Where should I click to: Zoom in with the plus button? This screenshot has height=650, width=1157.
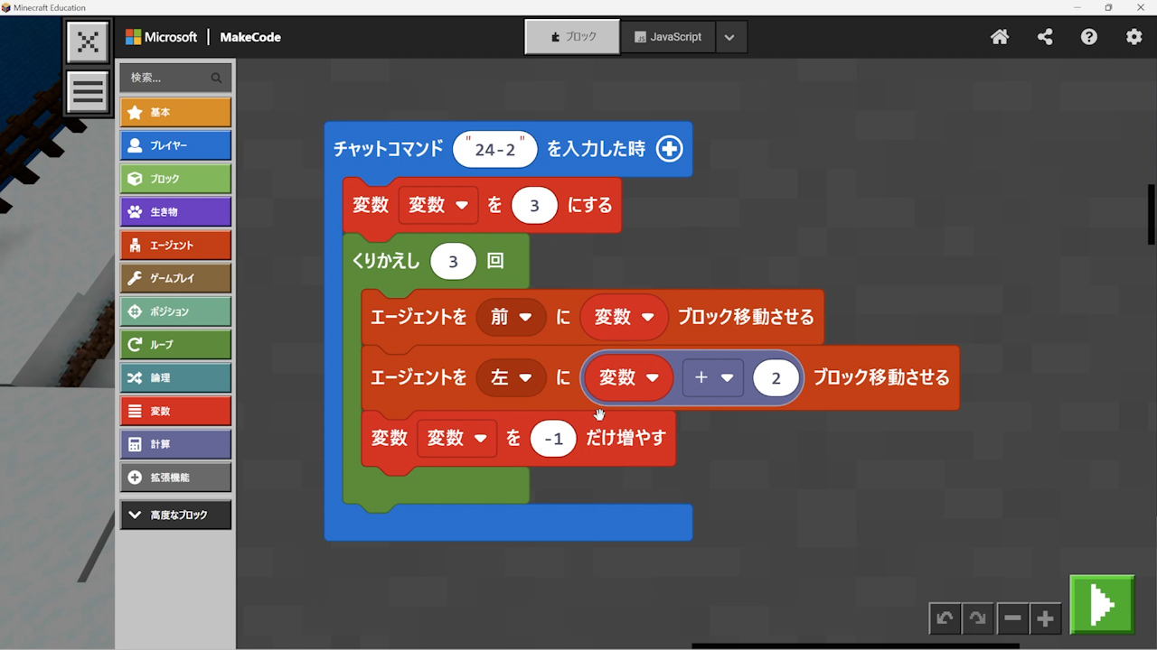click(1045, 618)
